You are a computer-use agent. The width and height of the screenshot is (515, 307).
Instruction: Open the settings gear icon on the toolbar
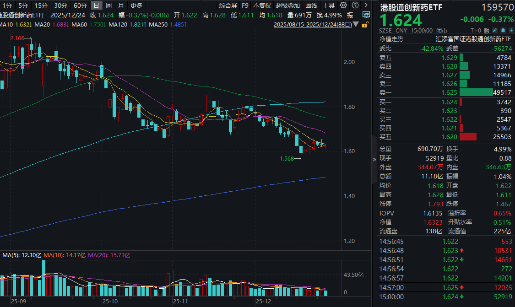pyautogui.click(x=343, y=5)
